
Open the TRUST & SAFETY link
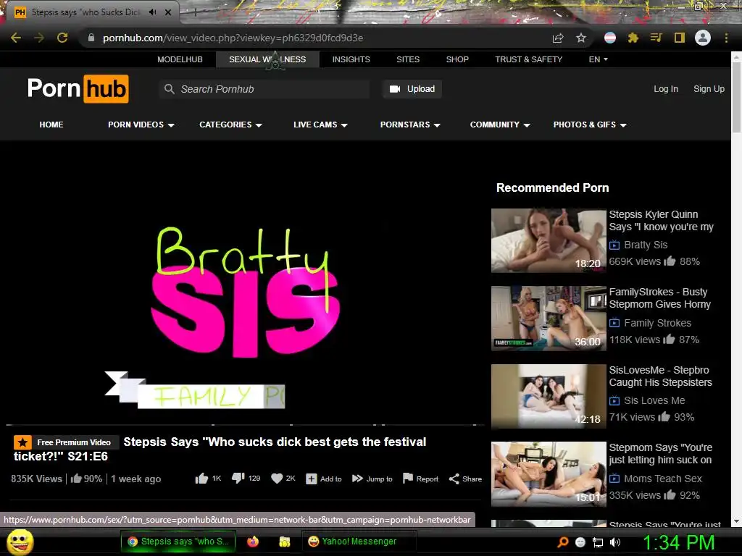528,59
